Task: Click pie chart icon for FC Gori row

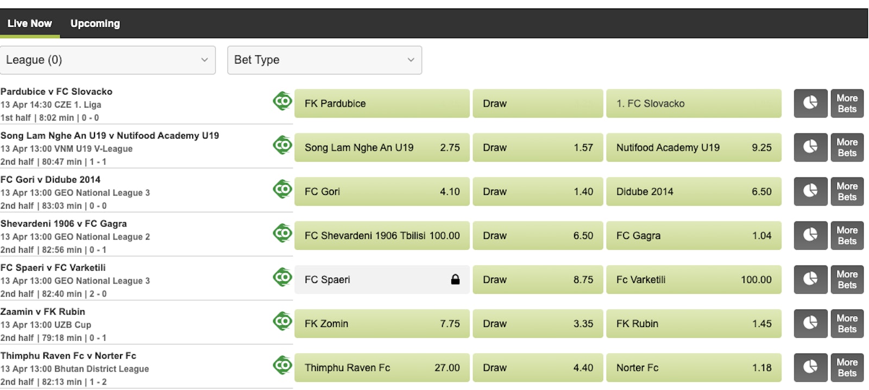Action: [x=810, y=191]
